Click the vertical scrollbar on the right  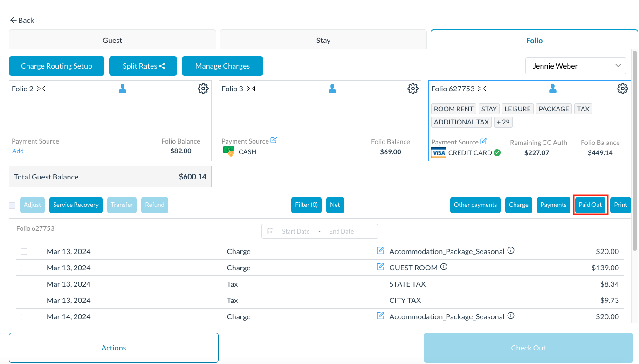click(634, 149)
